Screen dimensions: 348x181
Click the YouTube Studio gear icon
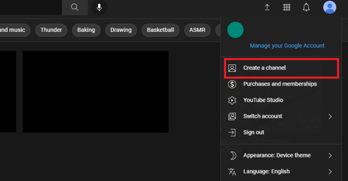(232, 100)
